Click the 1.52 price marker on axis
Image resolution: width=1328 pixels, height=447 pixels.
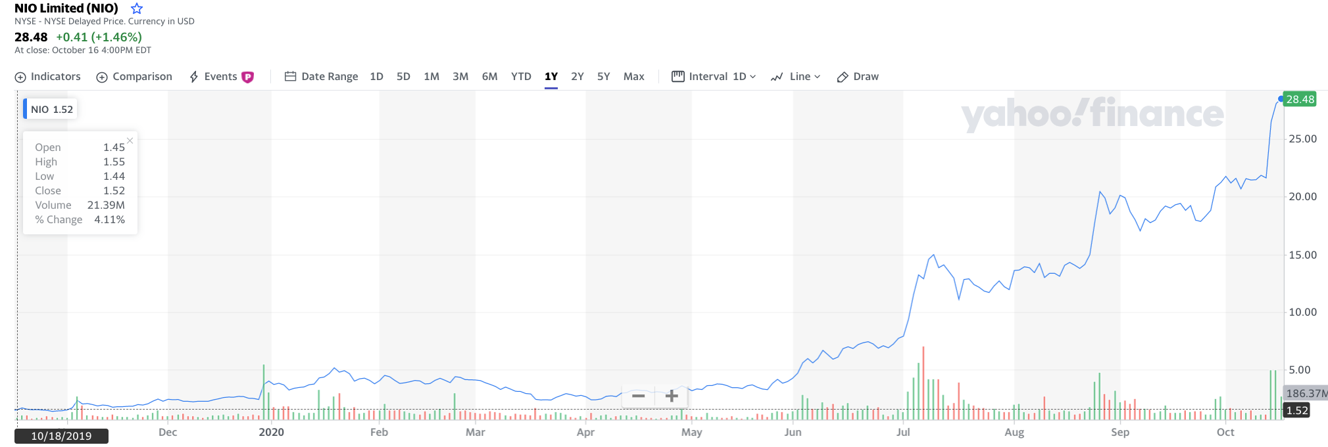tap(1296, 410)
